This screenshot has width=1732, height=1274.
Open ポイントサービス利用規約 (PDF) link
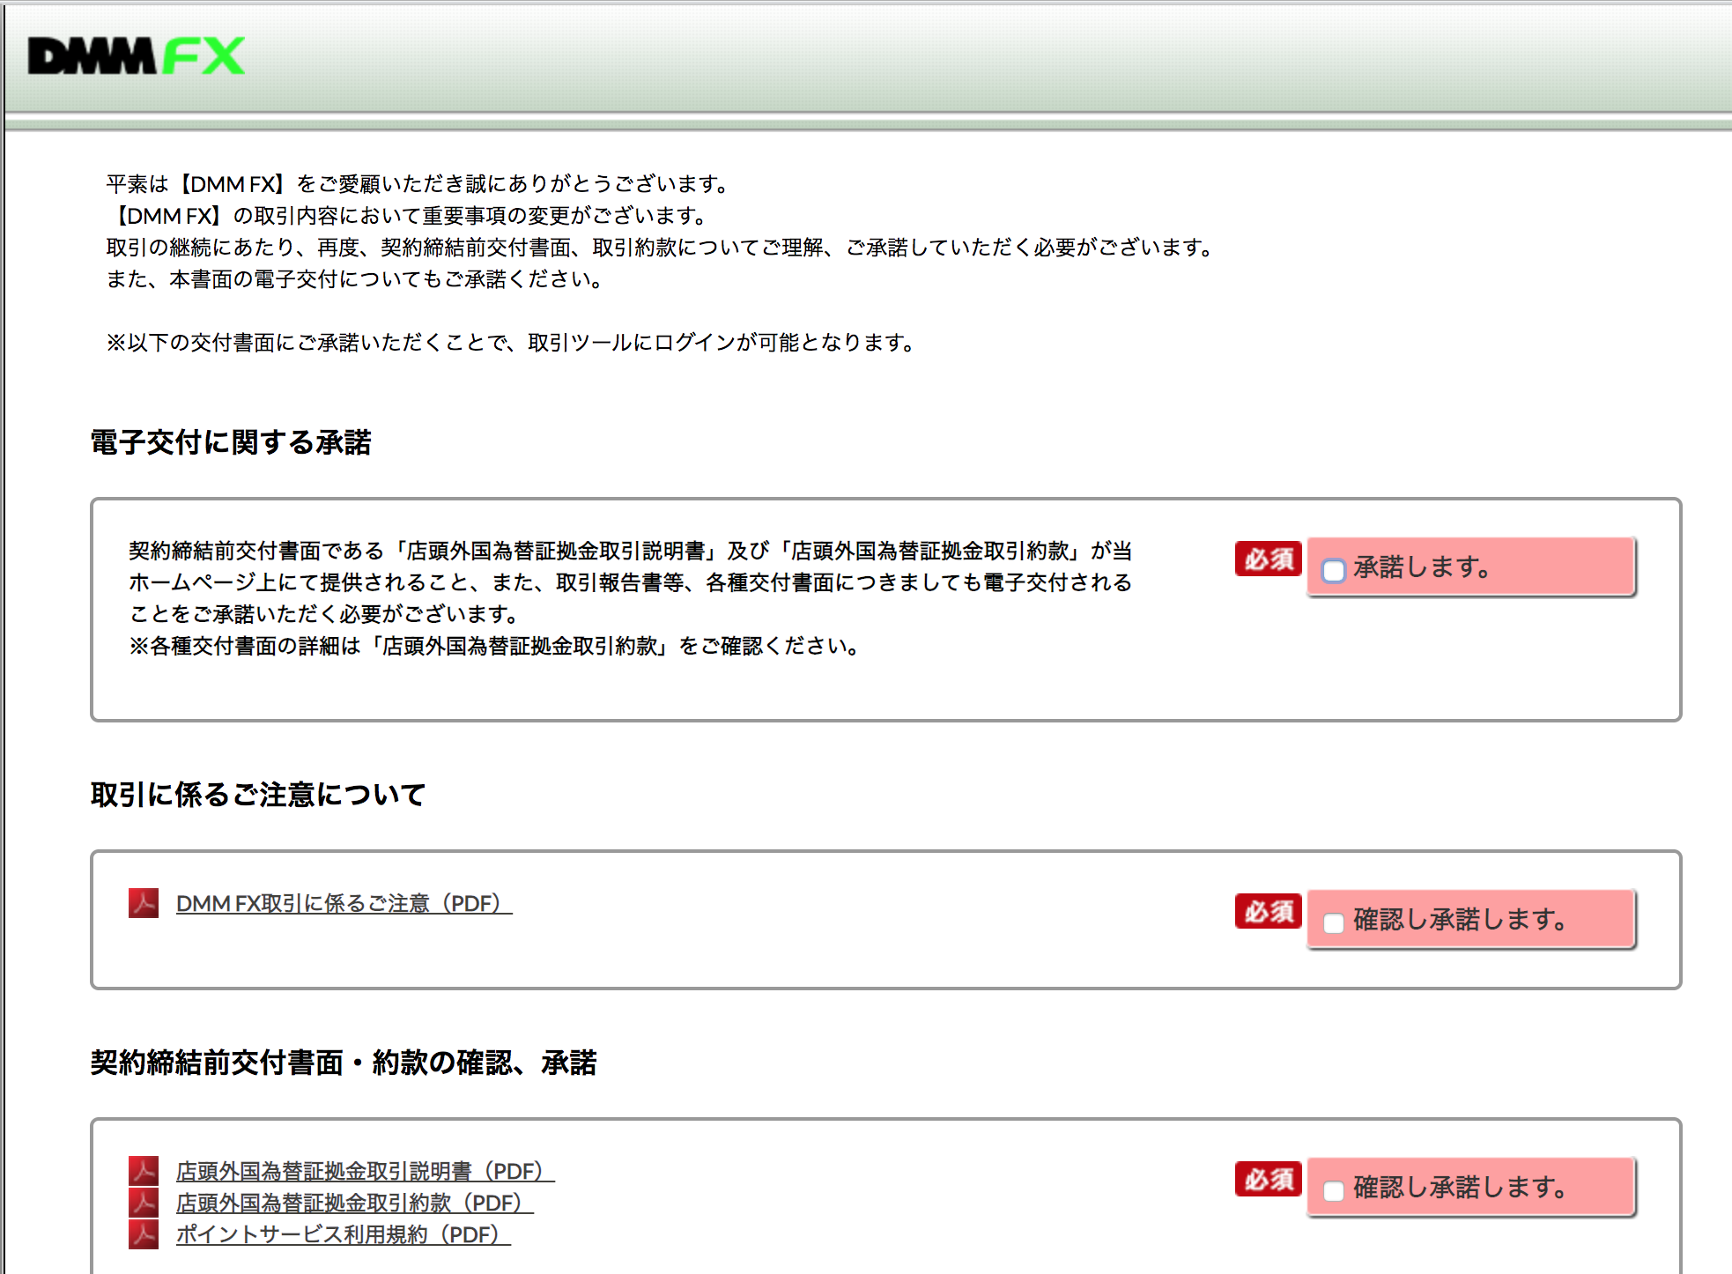[x=343, y=1234]
